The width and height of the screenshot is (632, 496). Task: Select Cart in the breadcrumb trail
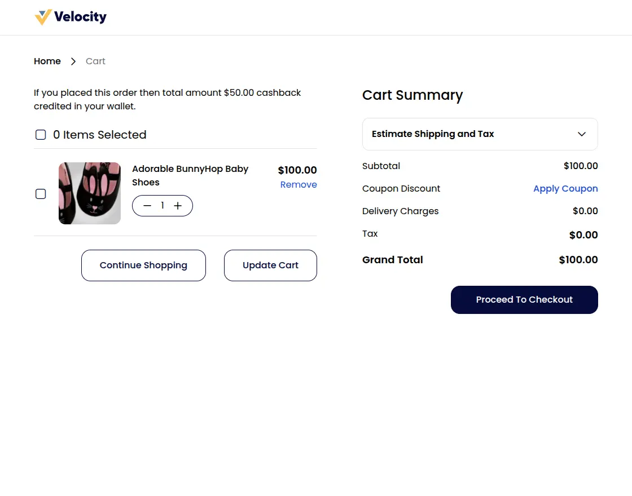95,61
